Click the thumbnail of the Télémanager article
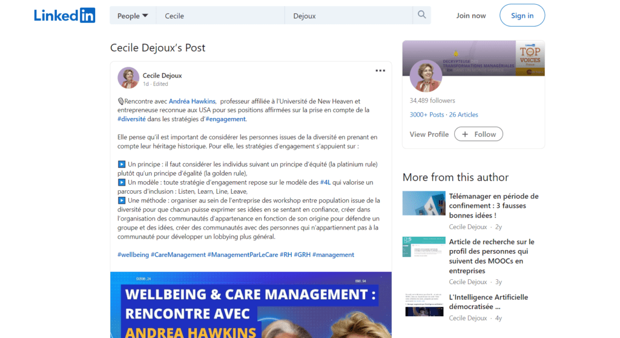This screenshot has width=620, height=338. coord(424,204)
